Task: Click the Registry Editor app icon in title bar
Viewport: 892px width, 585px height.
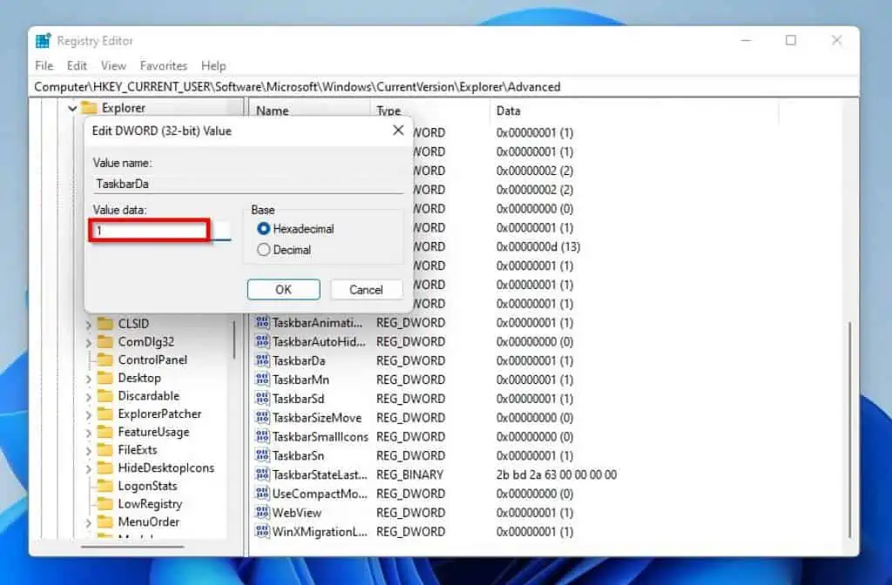Action: tap(43, 41)
